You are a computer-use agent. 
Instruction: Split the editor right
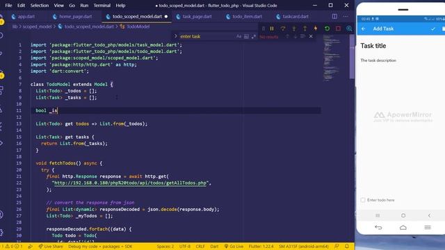[x=334, y=17]
